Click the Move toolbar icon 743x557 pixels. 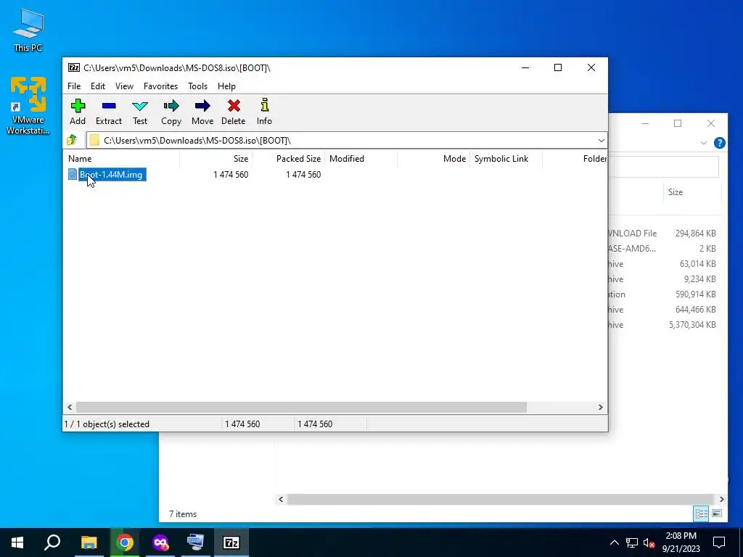pos(202,112)
